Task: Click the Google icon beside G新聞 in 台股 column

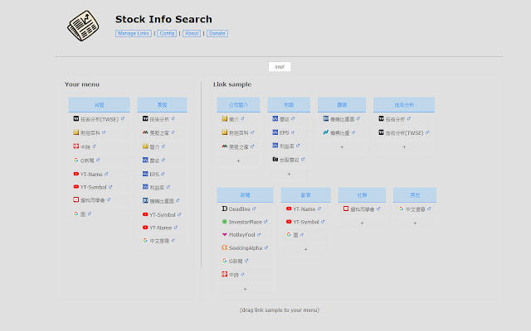Action: tap(76, 160)
